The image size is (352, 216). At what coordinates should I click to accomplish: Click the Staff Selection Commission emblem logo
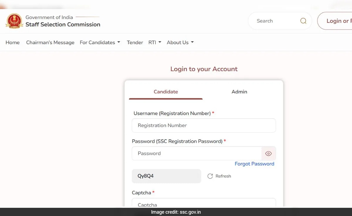(x=14, y=21)
